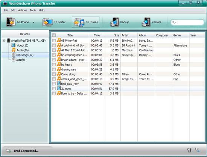Click the 'Alternative' genre cell
The height and width of the screenshot is (157, 207).
(180, 45)
